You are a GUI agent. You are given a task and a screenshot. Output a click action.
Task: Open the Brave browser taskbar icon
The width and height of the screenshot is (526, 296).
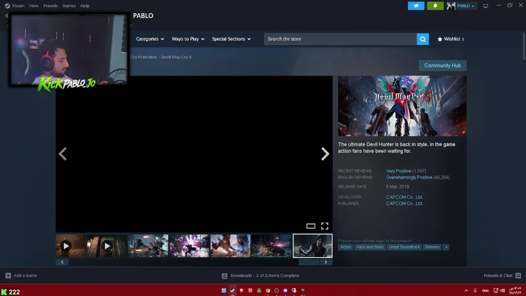(x=241, y=291)
